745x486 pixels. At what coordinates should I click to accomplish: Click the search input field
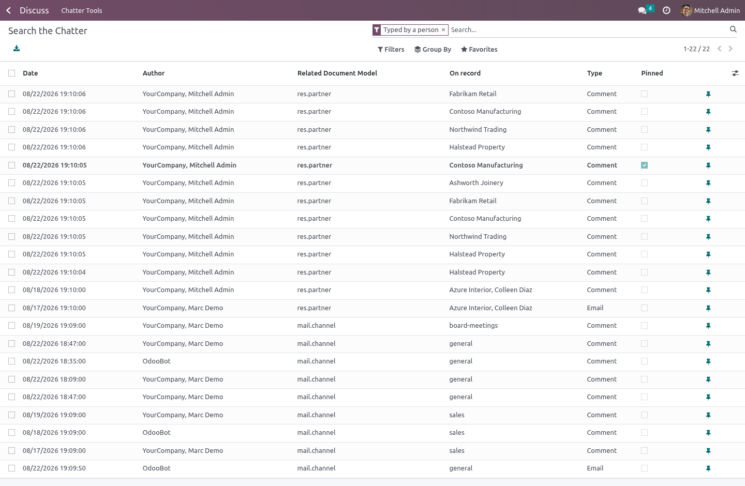(587, 30)
